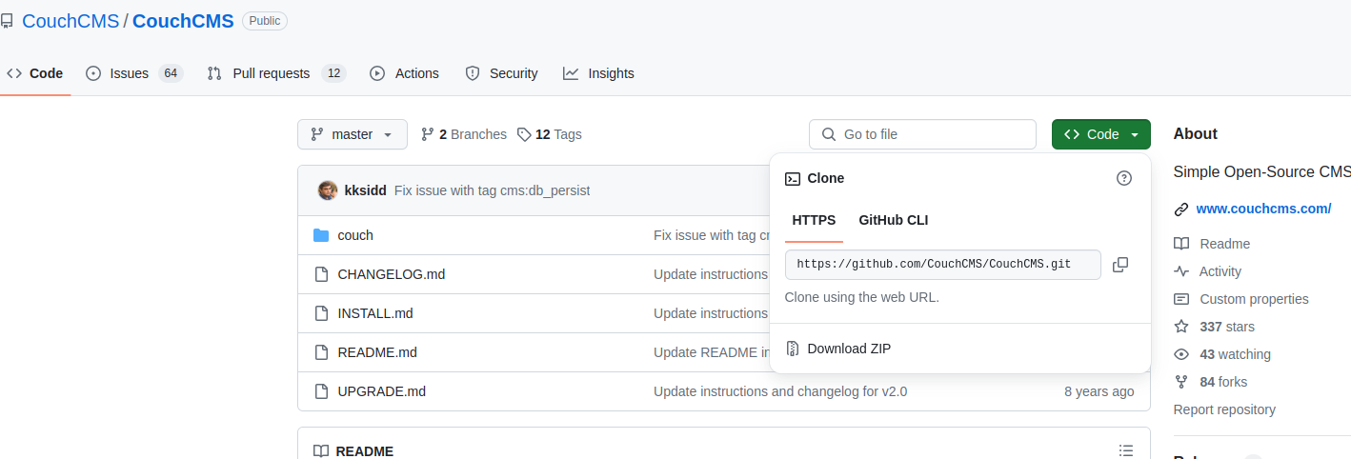
Task: Click the file icon beside CHANGELOG.md
Action: pos(321,274)
